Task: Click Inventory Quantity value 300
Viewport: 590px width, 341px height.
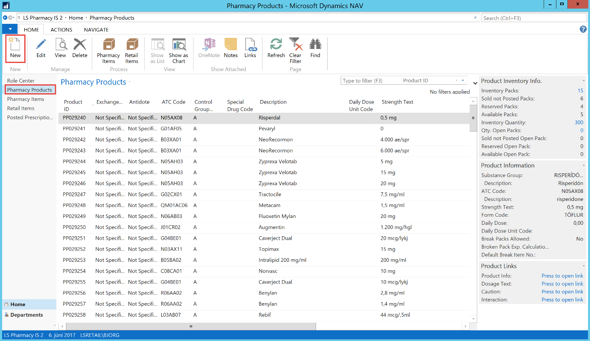Action: point(579,123)
